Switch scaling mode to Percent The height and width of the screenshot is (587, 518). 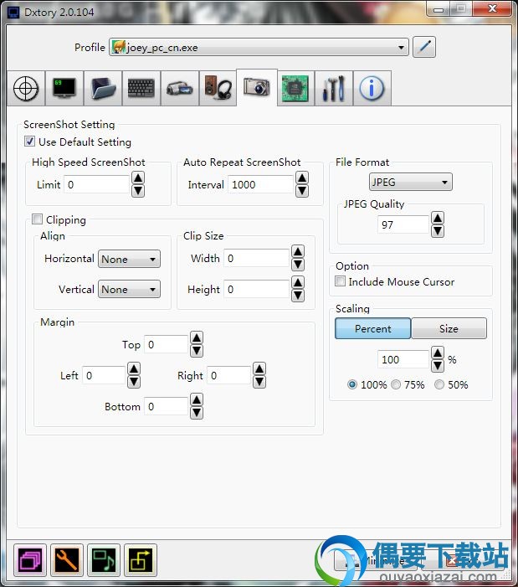click(x=373, y=328)
